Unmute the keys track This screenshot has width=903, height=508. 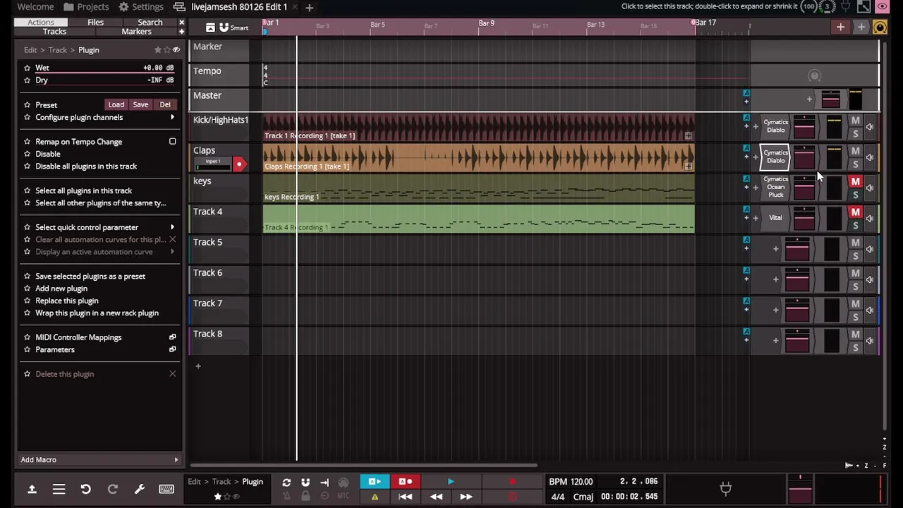click(855, 182)
